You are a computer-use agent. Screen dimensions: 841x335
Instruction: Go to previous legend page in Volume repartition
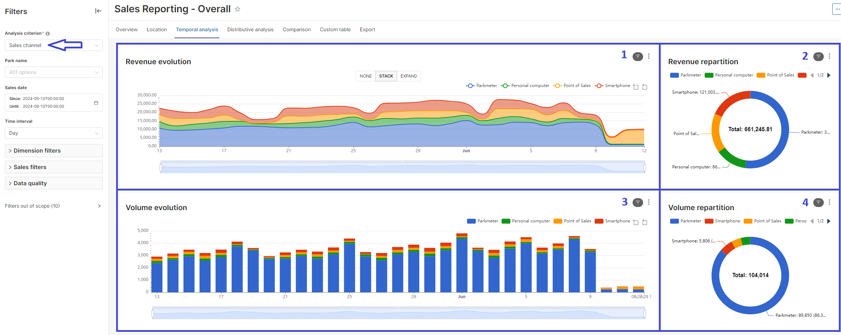pyautogui.click(x=812, y=221)
